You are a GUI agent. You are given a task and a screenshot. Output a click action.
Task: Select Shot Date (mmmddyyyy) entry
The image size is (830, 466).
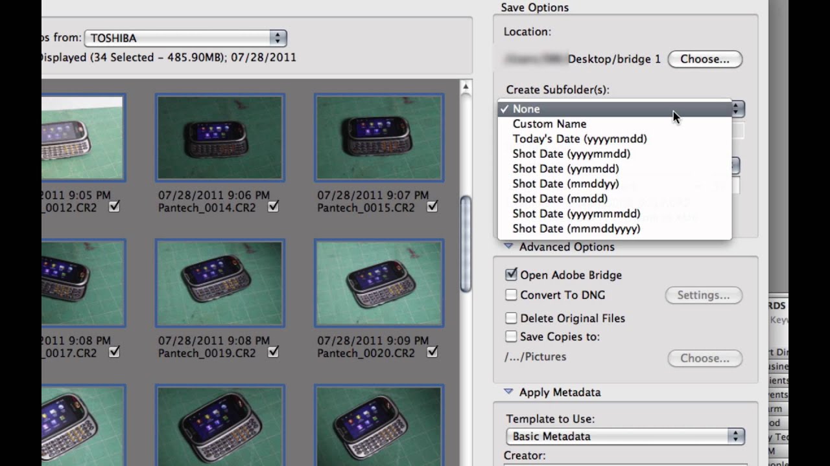[614, 228]
